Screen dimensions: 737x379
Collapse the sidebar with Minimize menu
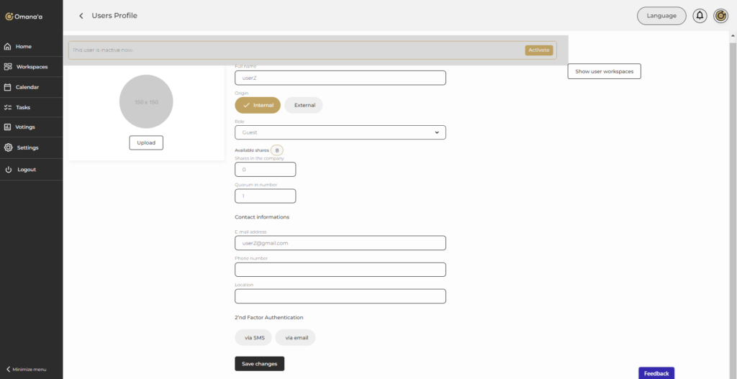26,369
